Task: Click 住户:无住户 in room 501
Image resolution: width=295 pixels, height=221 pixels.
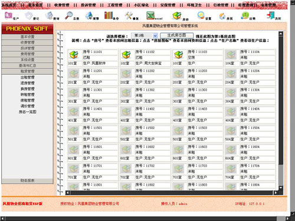Action: 93,139
